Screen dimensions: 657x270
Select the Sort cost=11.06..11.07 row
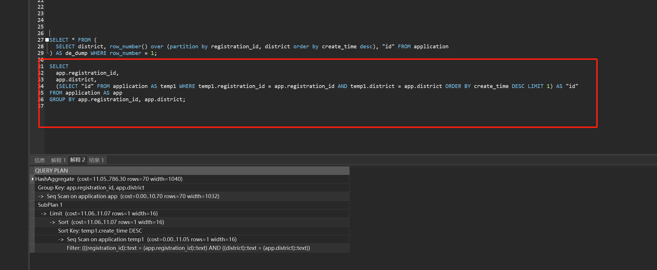(192, 222)
